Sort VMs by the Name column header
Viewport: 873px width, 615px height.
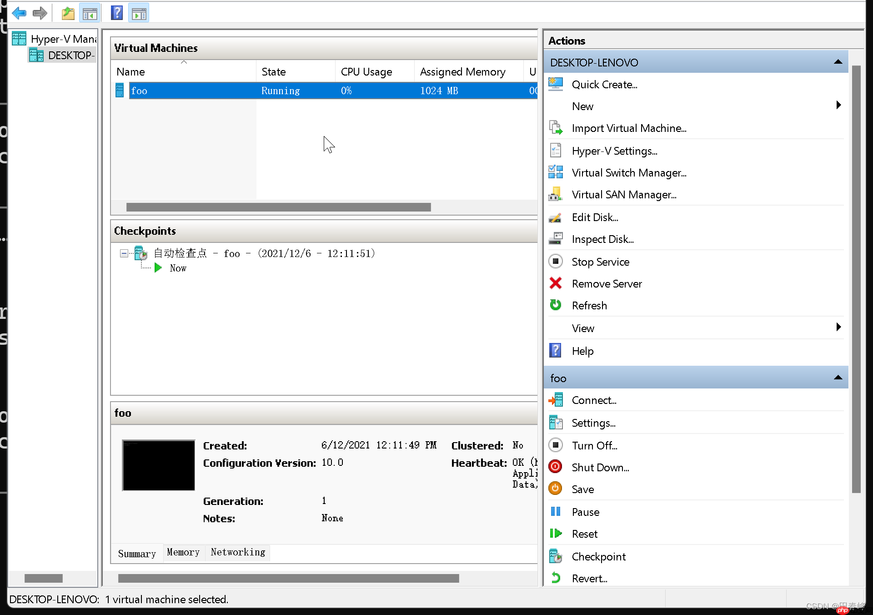(x=131, y=72)
